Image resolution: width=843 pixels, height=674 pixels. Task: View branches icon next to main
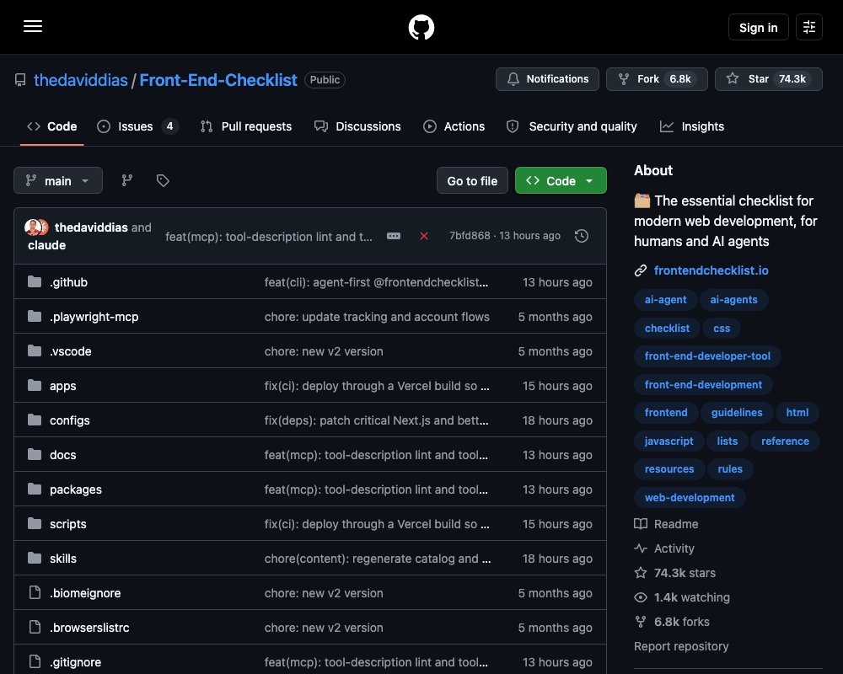[127, 180]
